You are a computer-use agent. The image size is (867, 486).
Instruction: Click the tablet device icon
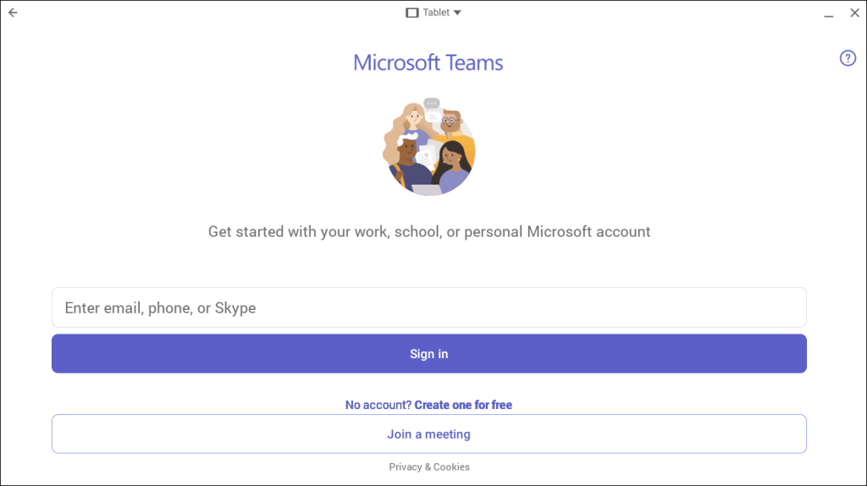point(412,13)
